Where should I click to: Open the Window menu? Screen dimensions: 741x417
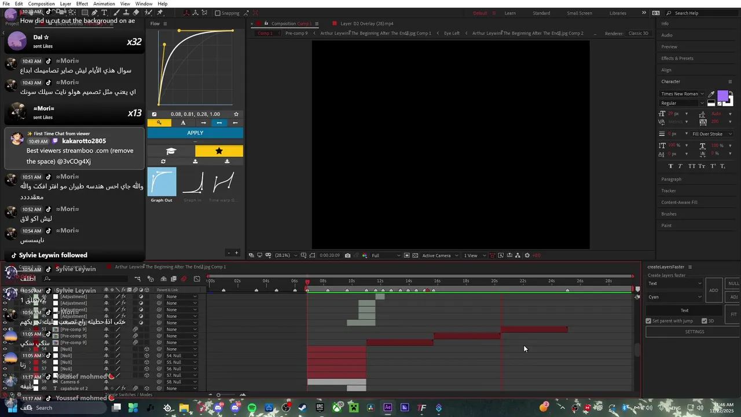pyautogui.click(x=144, y=3)
